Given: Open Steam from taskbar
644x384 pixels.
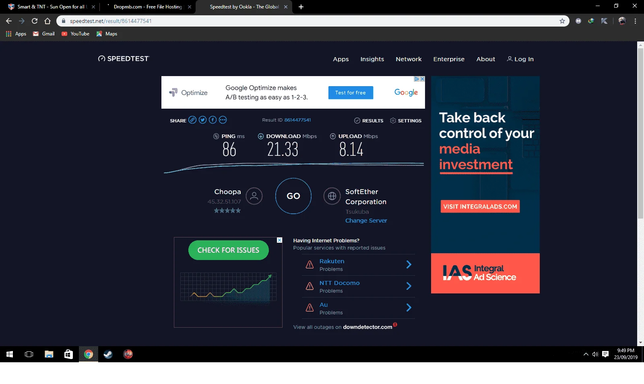Looking at the screenshot, I should (108, 354).
